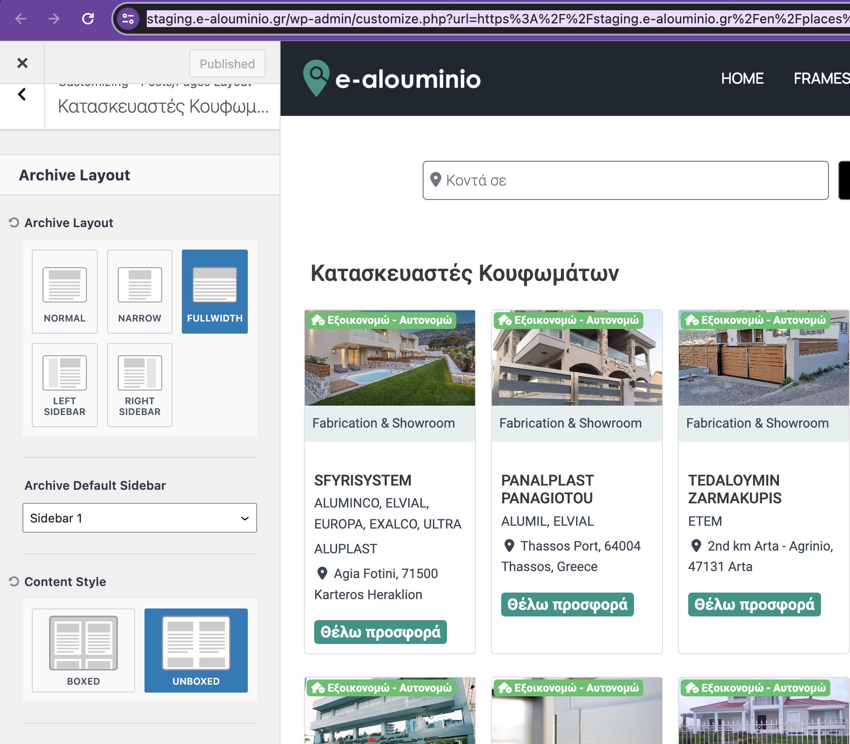Click Εξοικονομώ - Αυτονομώ badge on TEDALOYMIN card
This screenshot has width=850, height=744.
click(x=756, y=320)
